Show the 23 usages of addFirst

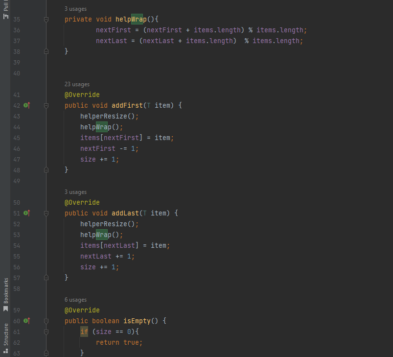tap(77, 84)
